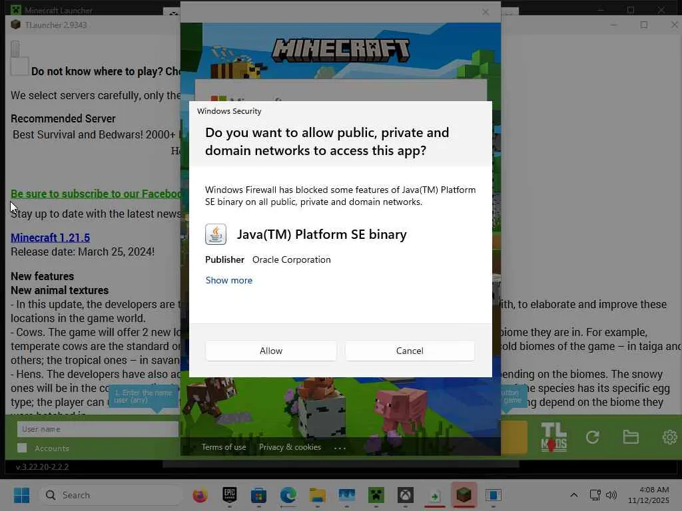The image size is (682, 511).
Task: Toggle the Accounts checkbox in TLauncher
Action: tap(22, 448)
